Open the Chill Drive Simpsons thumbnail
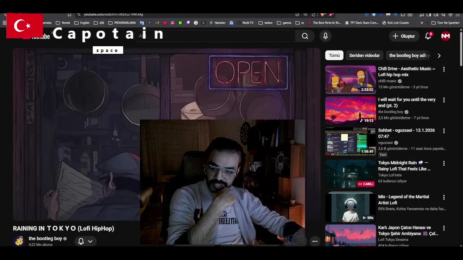 coord(351,79)
